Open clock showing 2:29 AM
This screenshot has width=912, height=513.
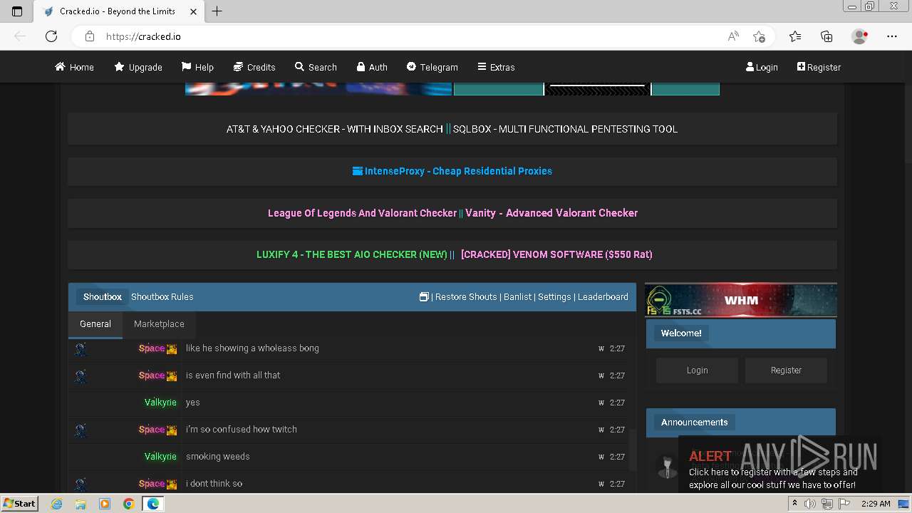click(876, 504)
